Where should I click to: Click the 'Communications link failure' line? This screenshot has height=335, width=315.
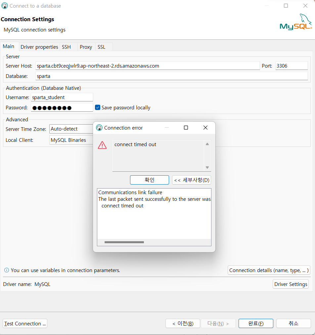(x=130, y=192)
